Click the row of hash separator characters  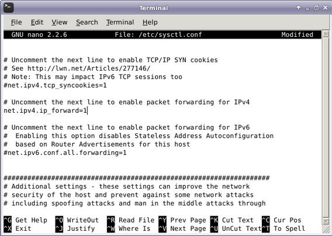(x=137, y=178)
